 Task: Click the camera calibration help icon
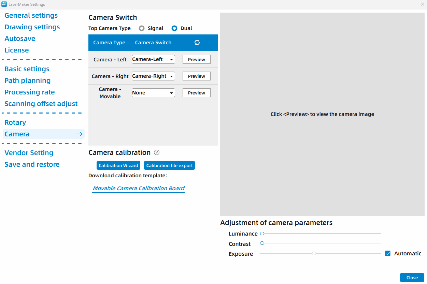pyautogui.click(x=157, y=152)
